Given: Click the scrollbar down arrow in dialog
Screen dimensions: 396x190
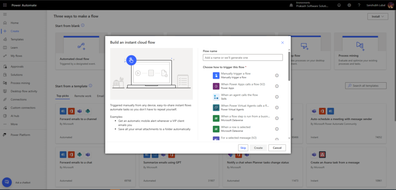Looking at the screenshot, I should click(289, 138).
